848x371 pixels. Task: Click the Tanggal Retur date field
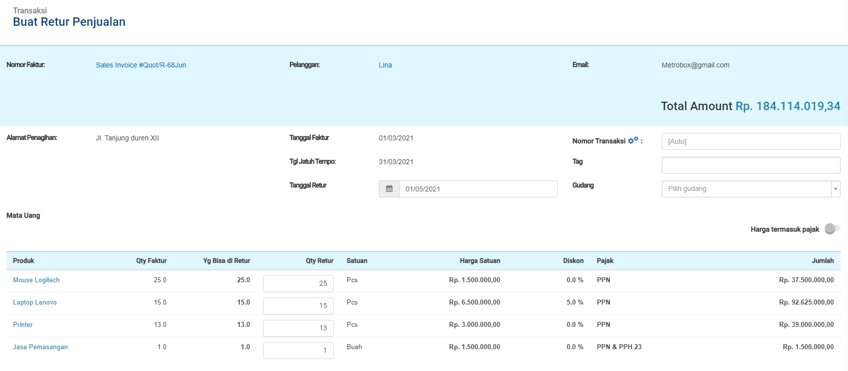pos(478,189)
